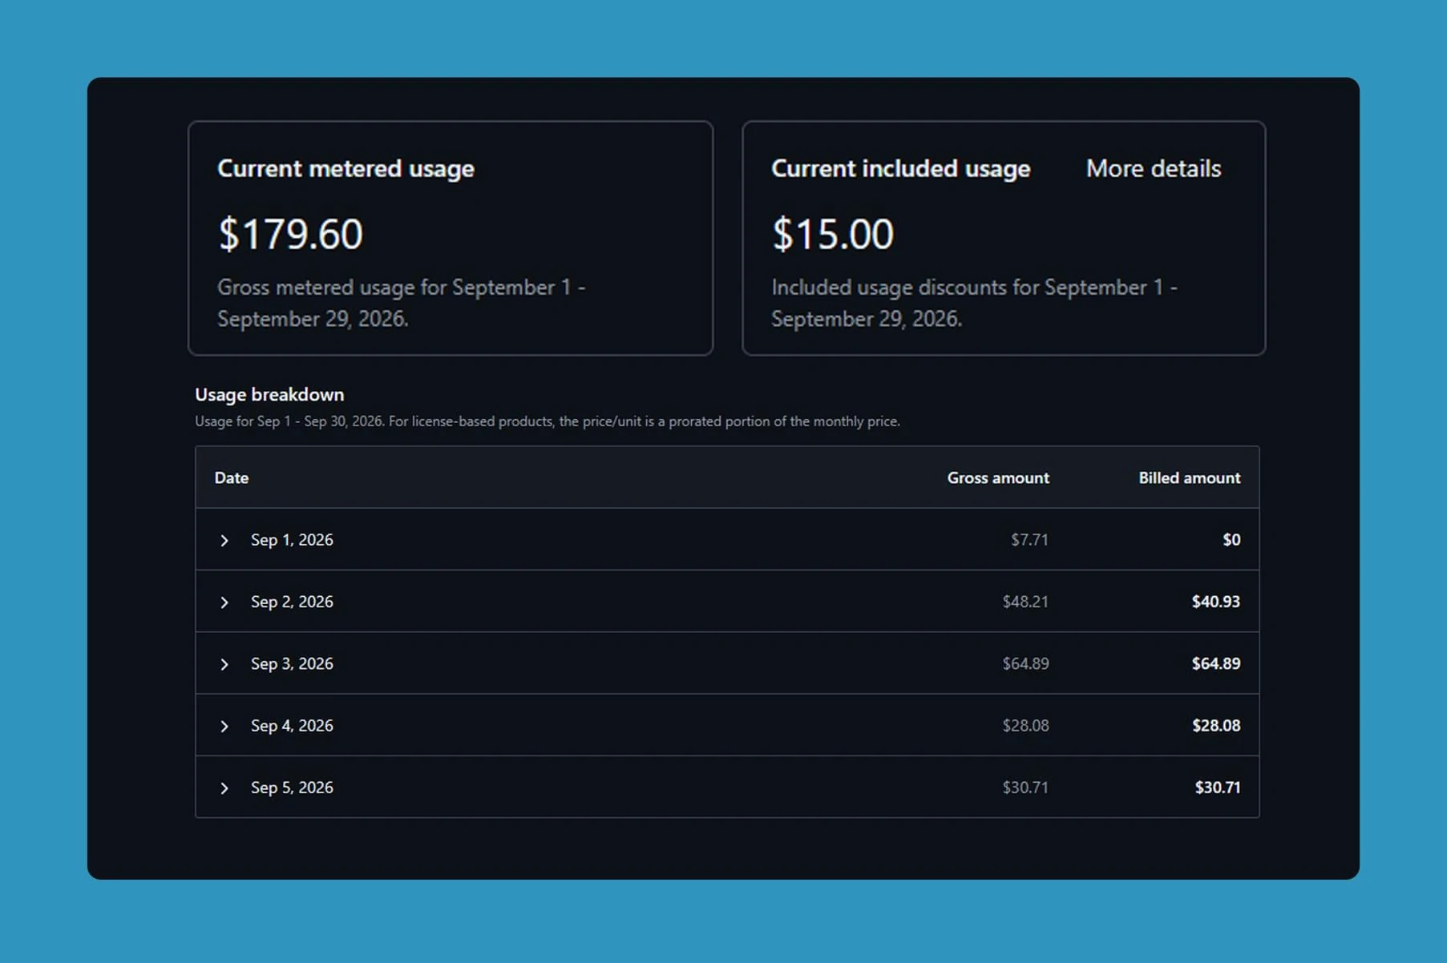Click the Gross metered usage description text

pyautogui.click(x=401, y=303)
